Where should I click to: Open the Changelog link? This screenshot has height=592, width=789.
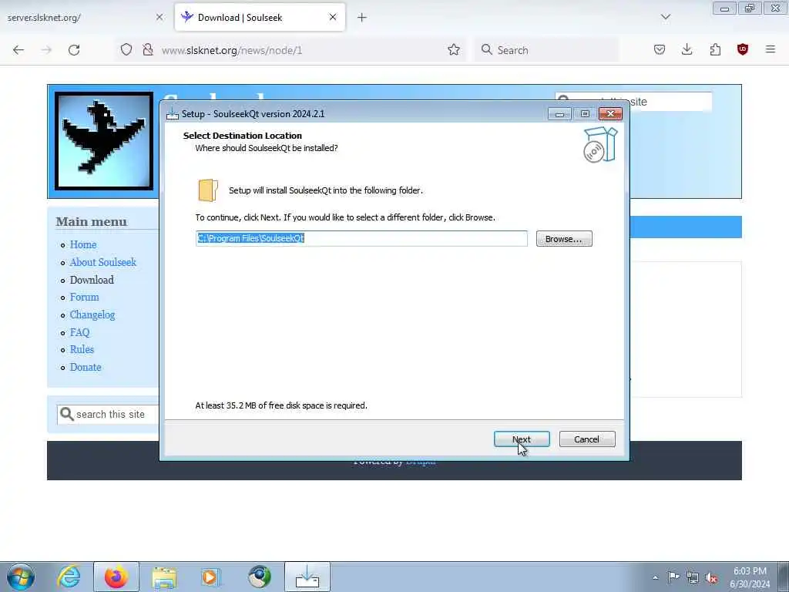[x=92, y=314]
